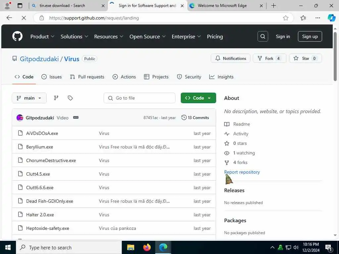The width and height of the screenshot is (339, 254).
Task: Add page to favorites star icon
Action: 286,18
